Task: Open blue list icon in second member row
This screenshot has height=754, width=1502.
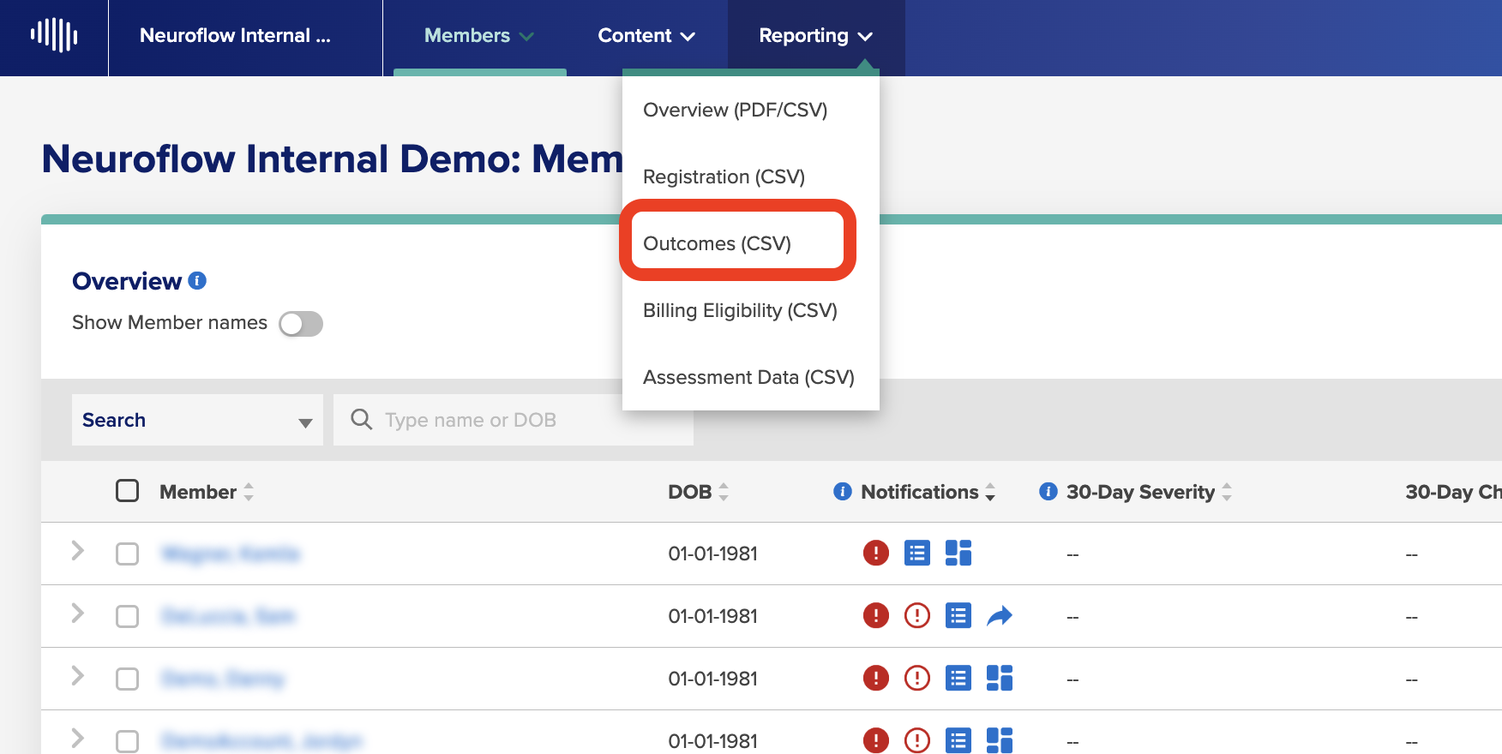Action: (958, 615)
